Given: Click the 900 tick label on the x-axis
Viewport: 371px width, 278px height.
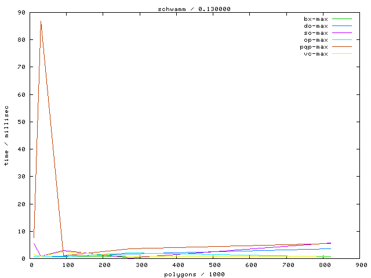Looking at the screenshot, I should tap(361, 265).
